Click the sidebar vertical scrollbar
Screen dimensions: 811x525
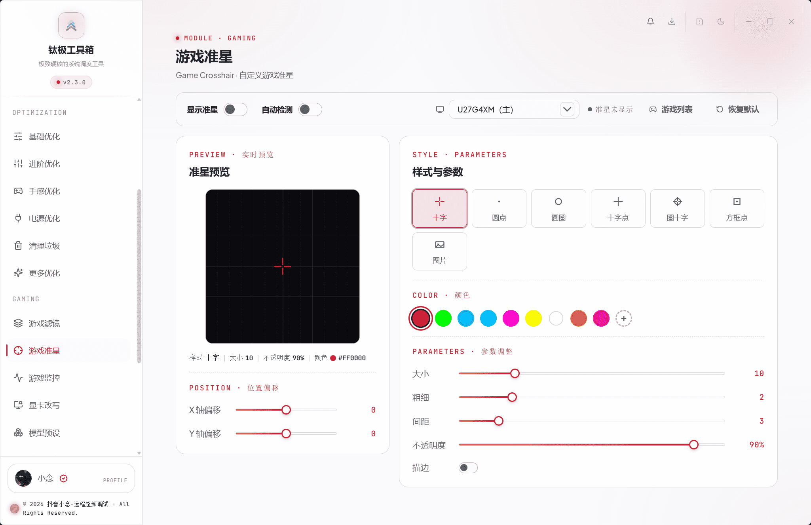click(139, 276)
